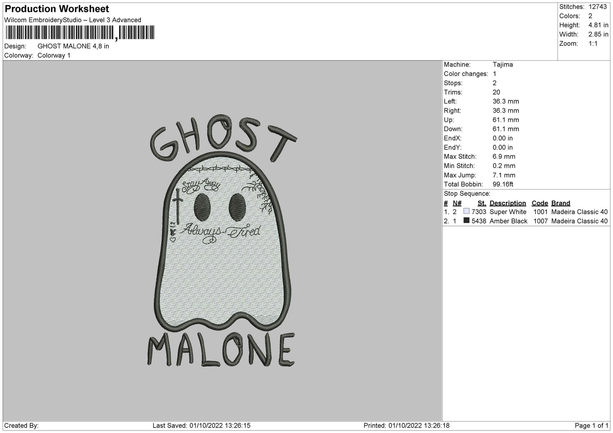Click 'Madeira Classic 40' in the Super White row
The image size is (613, 433).
coord(579,212)
